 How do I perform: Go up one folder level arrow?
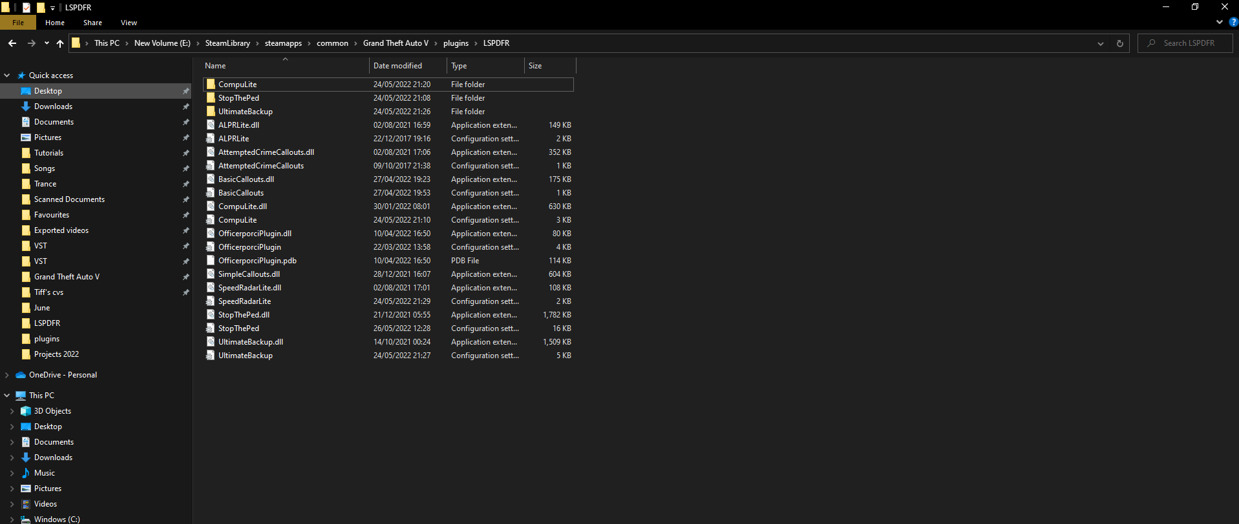click(60, 43)
